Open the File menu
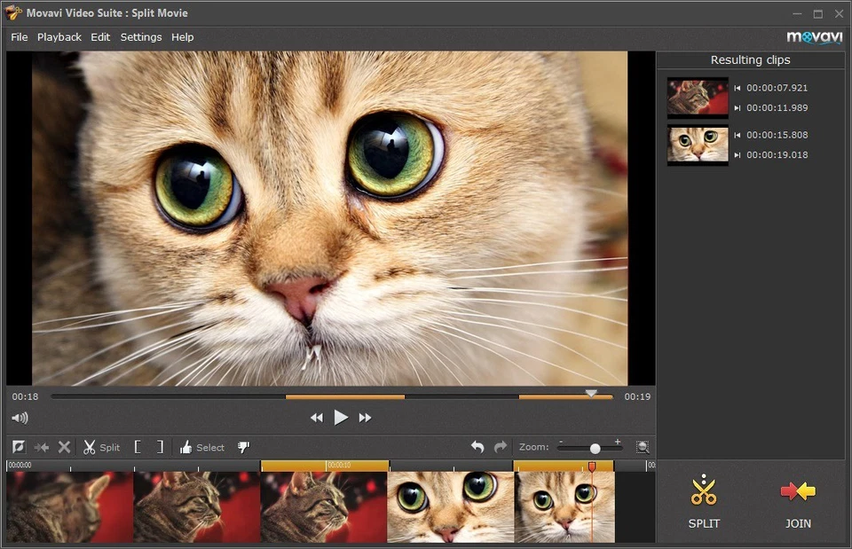 tap(19, 37)
